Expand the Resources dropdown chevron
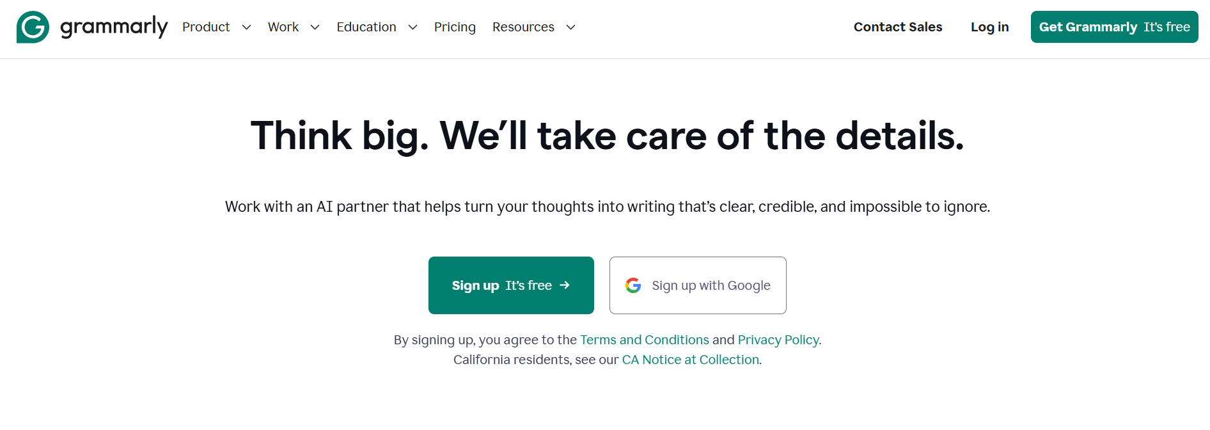 pos(571,27)
